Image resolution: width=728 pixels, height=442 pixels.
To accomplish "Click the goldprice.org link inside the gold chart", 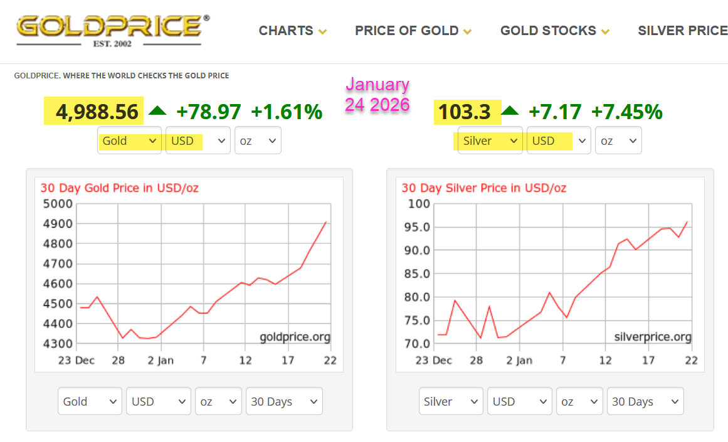I will (x=297, y=337).
